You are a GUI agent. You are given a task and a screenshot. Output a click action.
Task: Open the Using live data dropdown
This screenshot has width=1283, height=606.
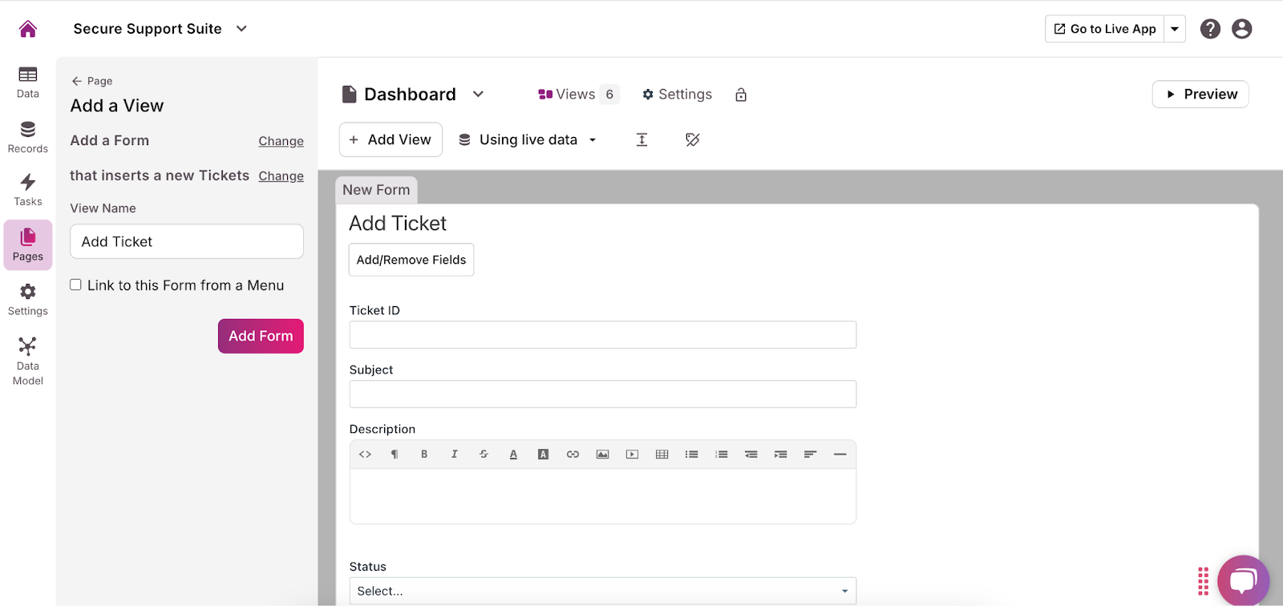pyautogui.click(x=528, y=139)
